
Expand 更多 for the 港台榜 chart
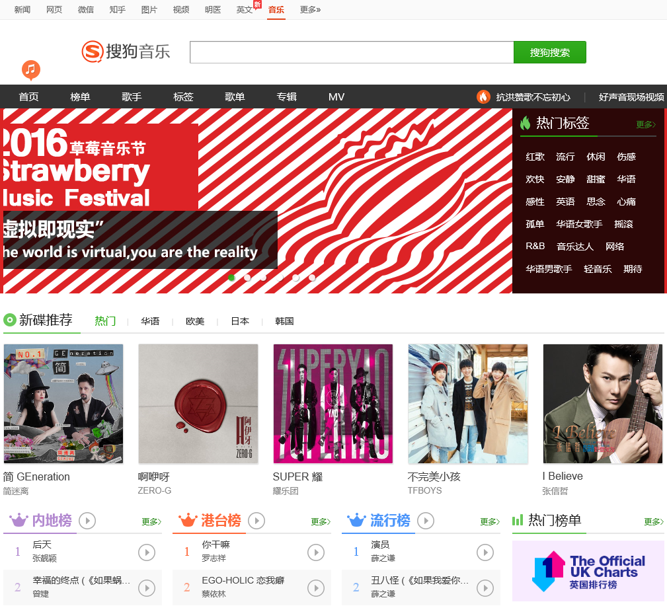click(321, 522)
